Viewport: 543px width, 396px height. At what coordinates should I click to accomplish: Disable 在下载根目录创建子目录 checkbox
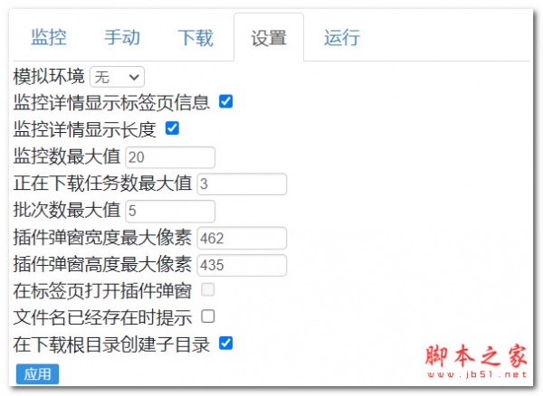[x=226, y=344]
